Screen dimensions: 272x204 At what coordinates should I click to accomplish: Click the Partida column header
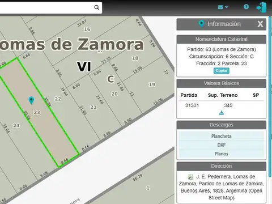189,95
